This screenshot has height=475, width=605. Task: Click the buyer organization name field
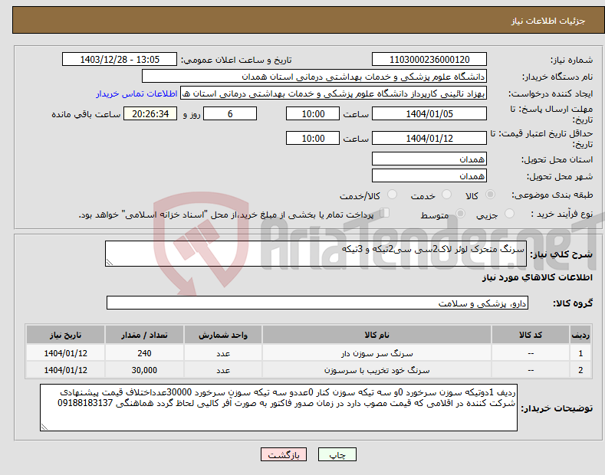[x=314, y=77]
